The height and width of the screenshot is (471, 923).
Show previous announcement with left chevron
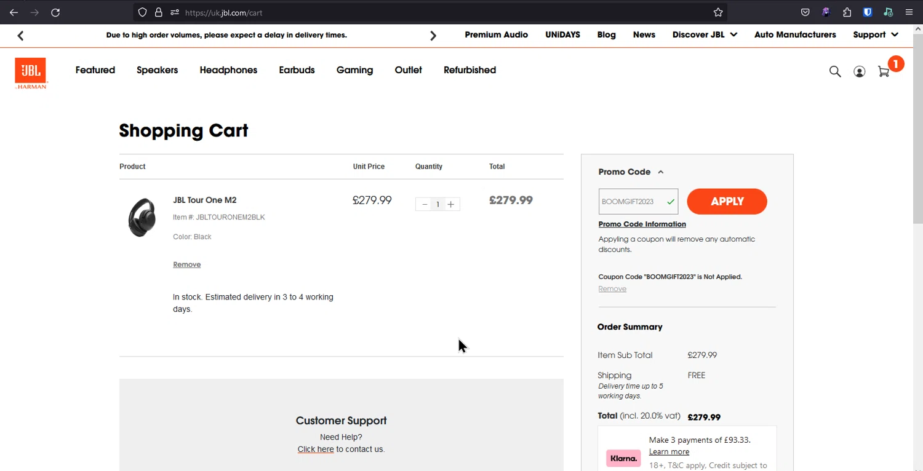pyautogui.click(x=20, y=36)
